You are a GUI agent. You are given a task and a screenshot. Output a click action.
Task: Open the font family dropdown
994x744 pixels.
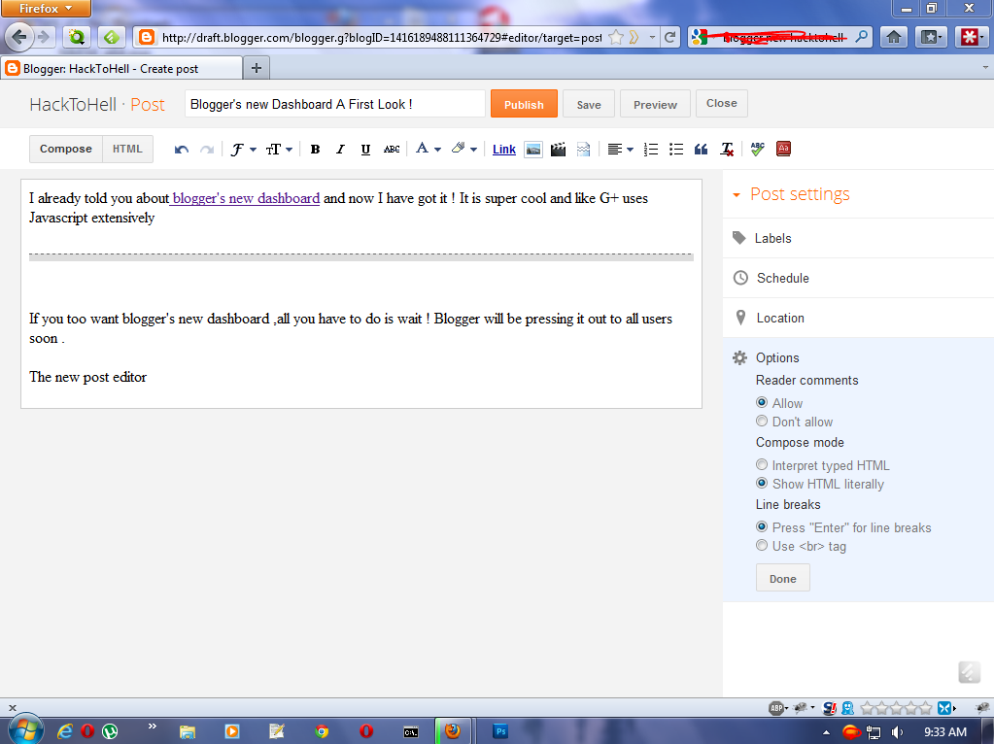pyautogui.click(x=244, y=150)
